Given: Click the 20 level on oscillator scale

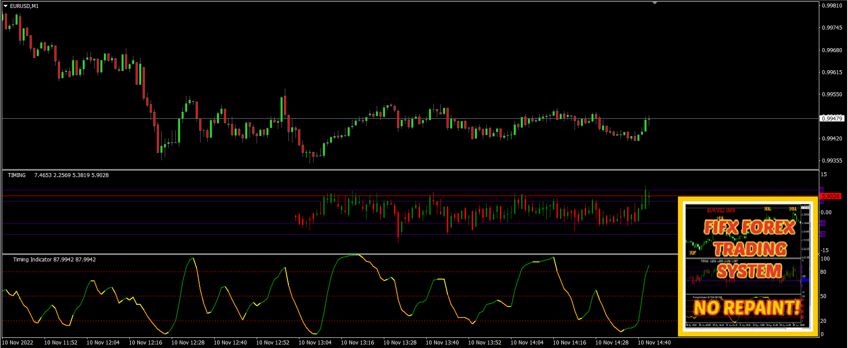Looking at the screenshot, I should 823,321.
